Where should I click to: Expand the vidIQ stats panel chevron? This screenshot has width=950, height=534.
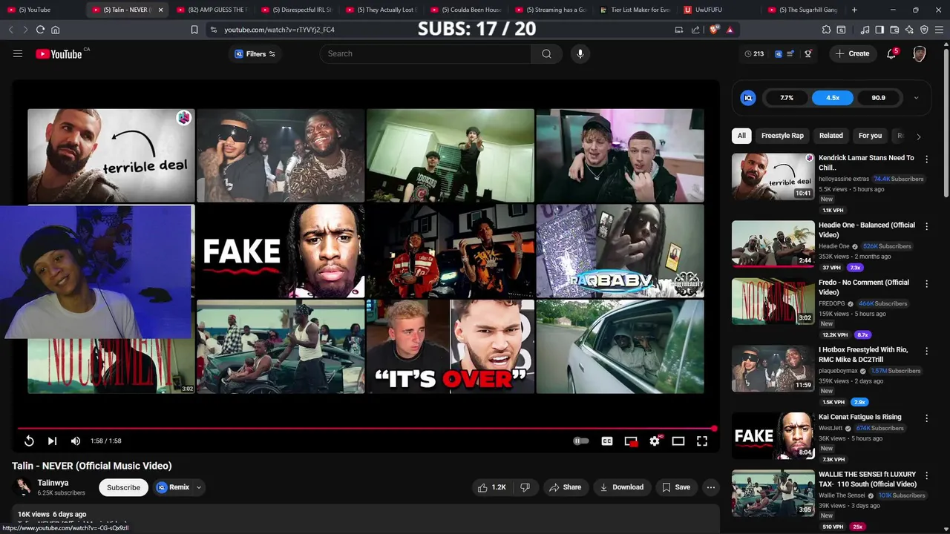pos(916,98)
